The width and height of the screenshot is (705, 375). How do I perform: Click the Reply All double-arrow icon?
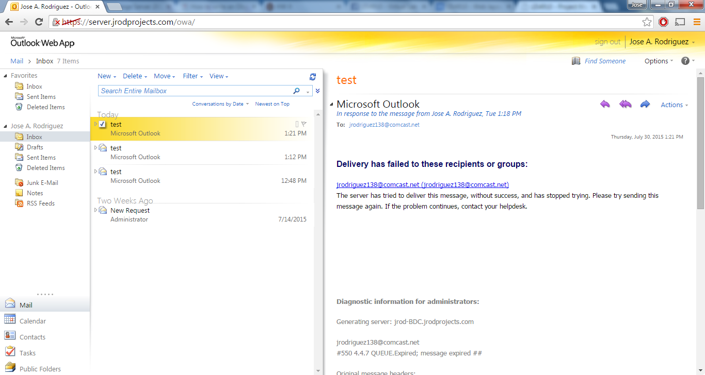(x=625, y=104)
